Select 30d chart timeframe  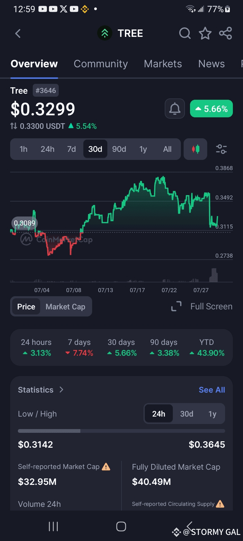coord(95,149)
